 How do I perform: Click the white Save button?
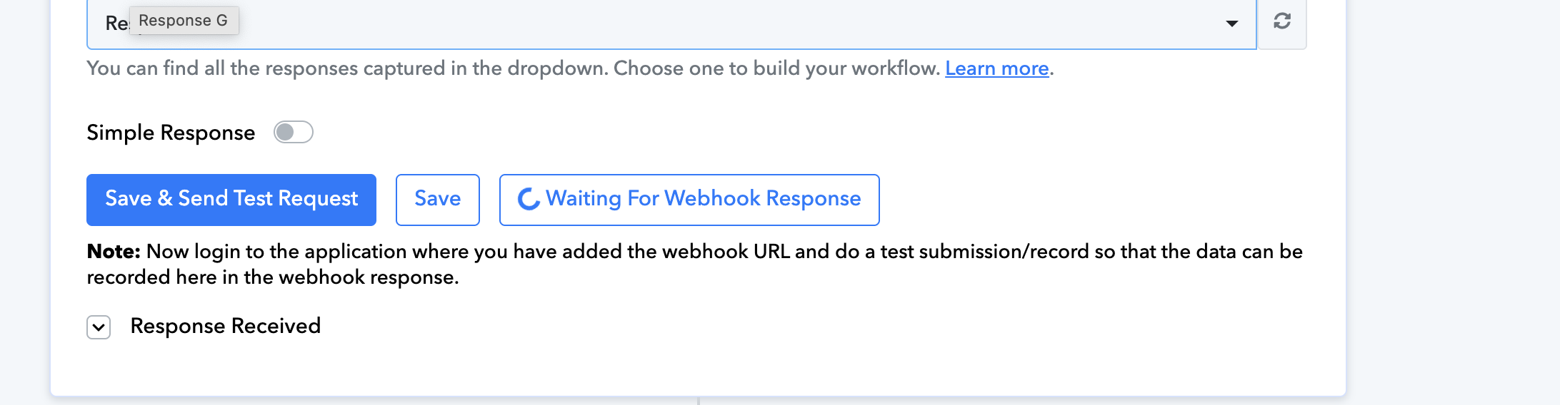438,200
